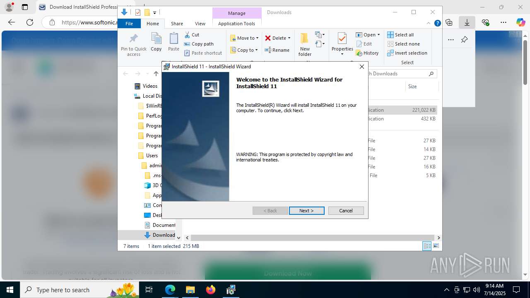Image resolution: width=530 pixels, height=298 pixels.
Task: Select Videos in navigation tree
Action: click(x=150, y=86)
